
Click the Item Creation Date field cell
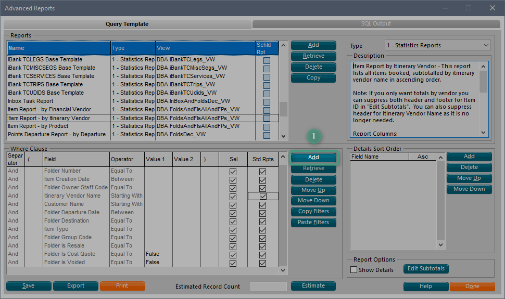[x=76, y=179]
